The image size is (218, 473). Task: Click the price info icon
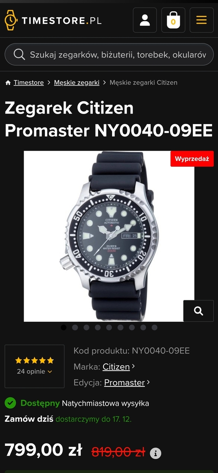click(155, 453)
